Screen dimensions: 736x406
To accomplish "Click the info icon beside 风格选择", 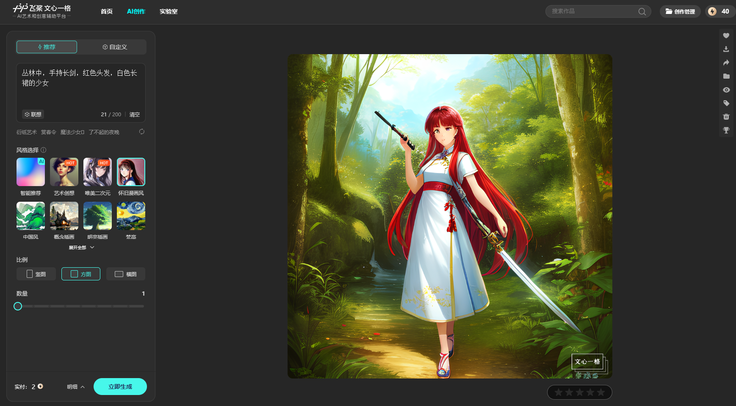I will pyautogui.click(x=44, y=150).
